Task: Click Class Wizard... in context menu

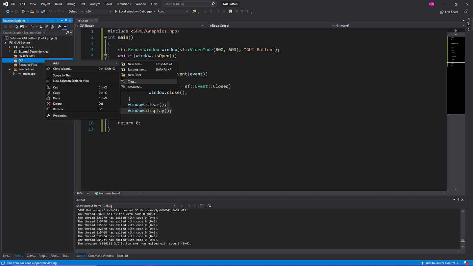Action: click(x=82, y=69)
